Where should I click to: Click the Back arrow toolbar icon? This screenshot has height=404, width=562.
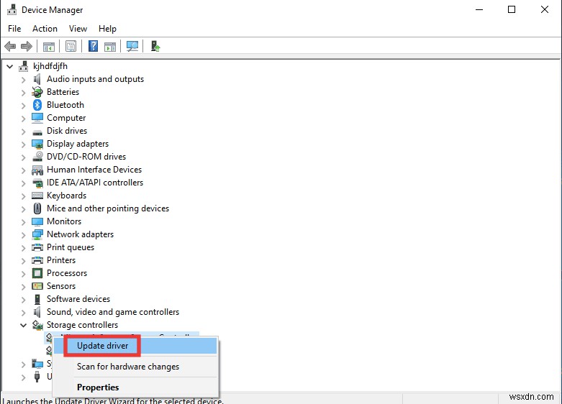10,46
